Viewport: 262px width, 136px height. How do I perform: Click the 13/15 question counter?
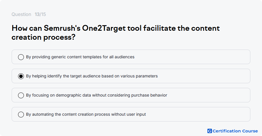click(40, 14)
